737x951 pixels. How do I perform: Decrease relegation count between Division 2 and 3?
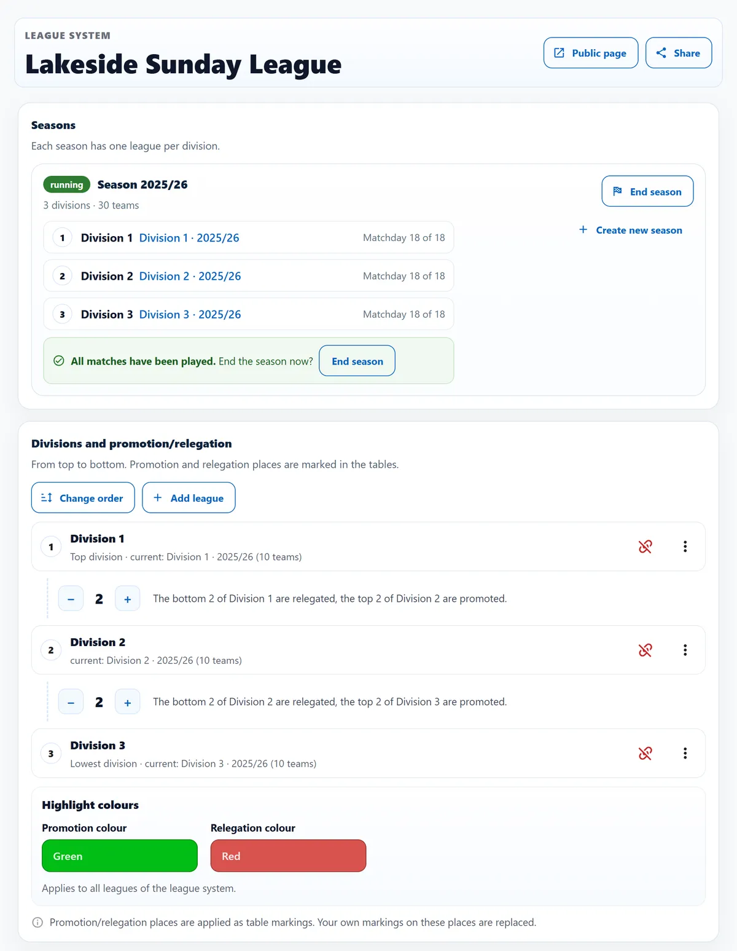coord(71,702)
